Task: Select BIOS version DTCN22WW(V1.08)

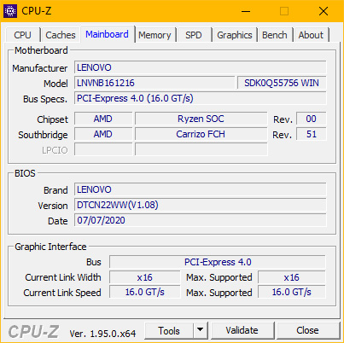Action: click(x=201, y=205)
